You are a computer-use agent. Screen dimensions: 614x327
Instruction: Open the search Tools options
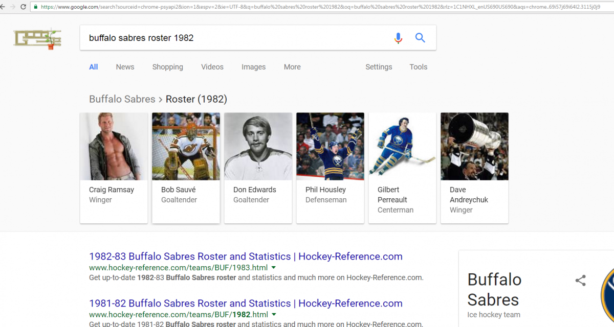(x=418, y=67)
